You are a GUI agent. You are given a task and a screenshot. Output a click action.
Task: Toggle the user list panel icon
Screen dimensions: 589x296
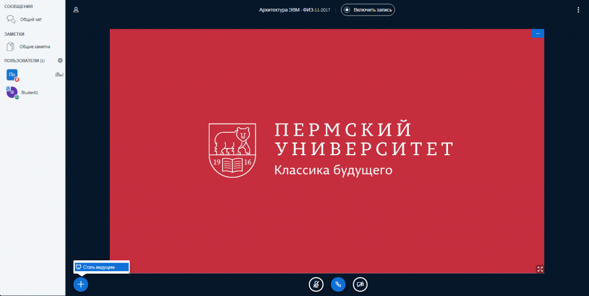tap(76, 10)
